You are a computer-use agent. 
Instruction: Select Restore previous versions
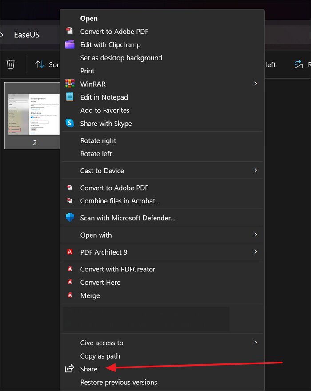118,382
